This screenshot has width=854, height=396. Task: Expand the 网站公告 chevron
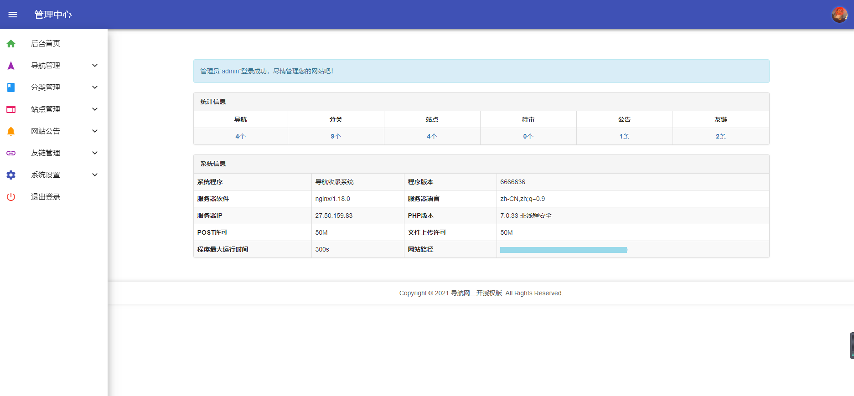(x=95, y=131)
